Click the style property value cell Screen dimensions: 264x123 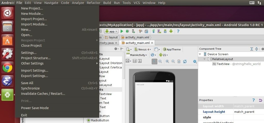click(x=249, y=117)
